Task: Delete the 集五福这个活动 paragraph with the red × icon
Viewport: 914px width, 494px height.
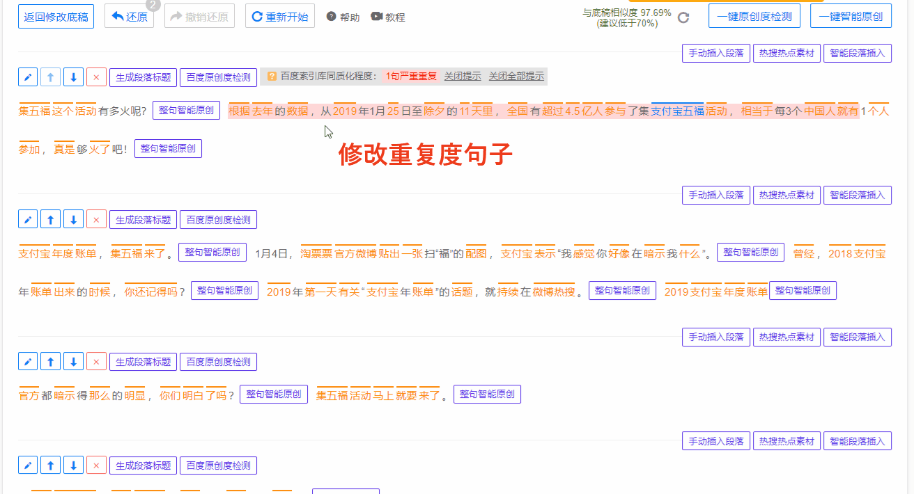Action: (96, 77)
